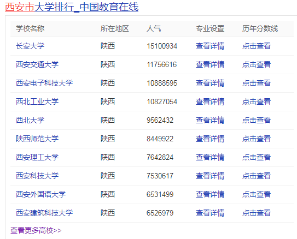Open 西安科技大学 school link
The width and height of the screenshot is (297, 239).
click(37, 176)
